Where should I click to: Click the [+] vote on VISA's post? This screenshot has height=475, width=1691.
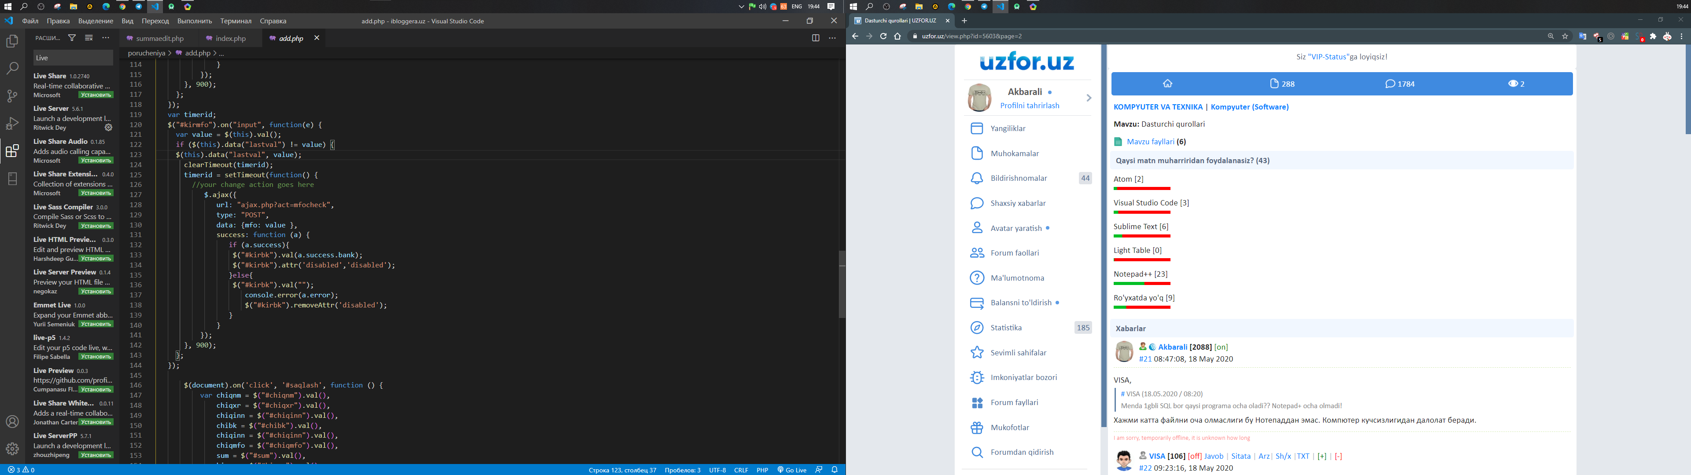pyautogui.click(x=1322, y=456)
